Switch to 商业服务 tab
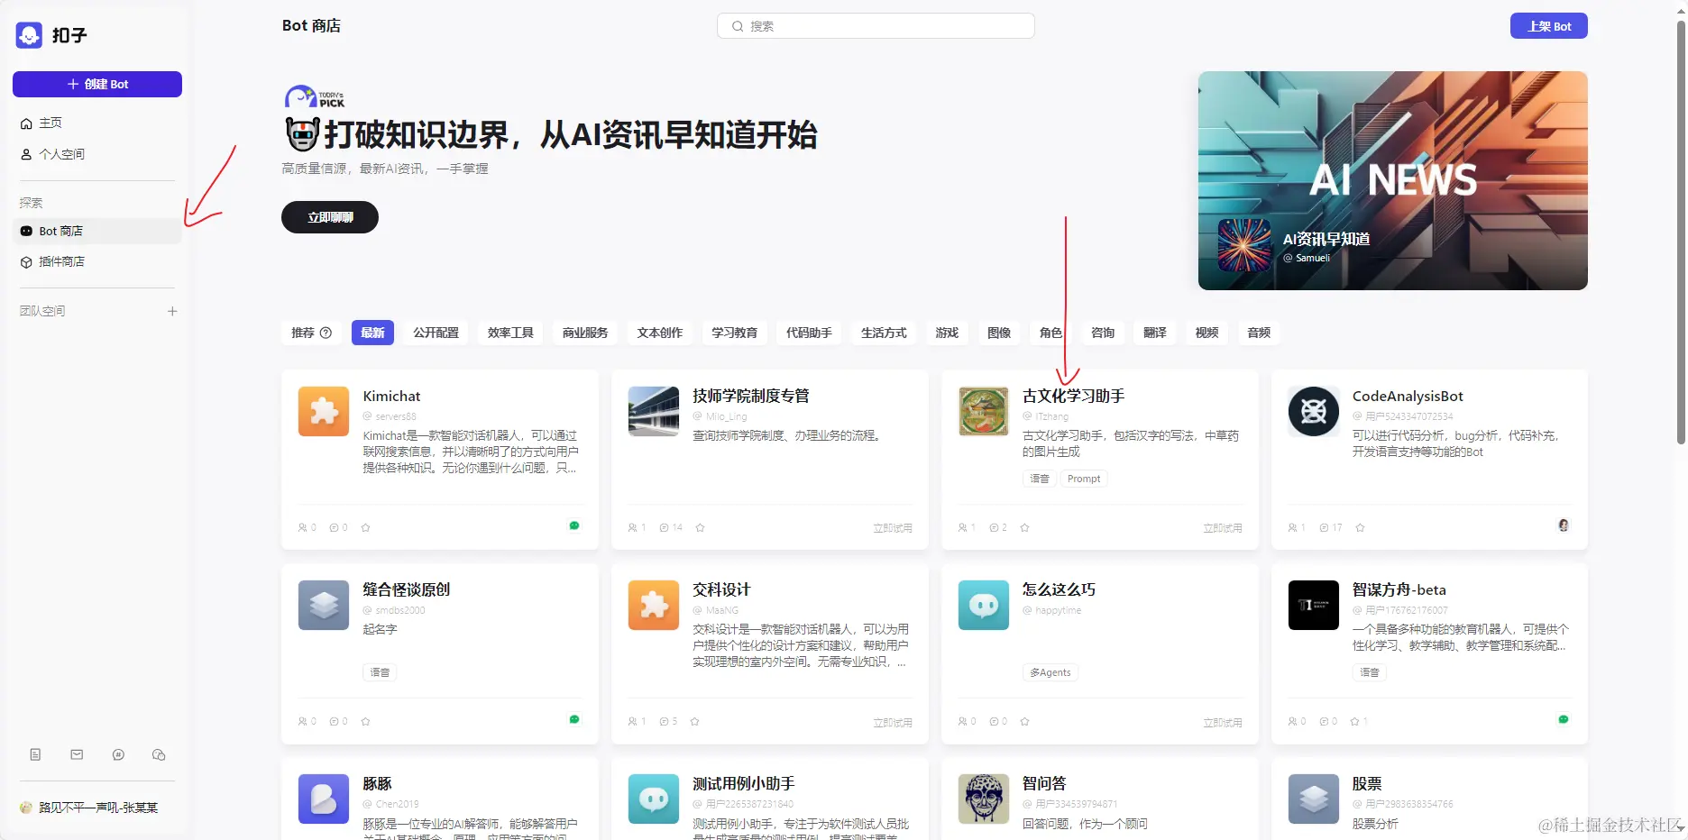This screenshot has width=1688, height=840. point(585,333)
